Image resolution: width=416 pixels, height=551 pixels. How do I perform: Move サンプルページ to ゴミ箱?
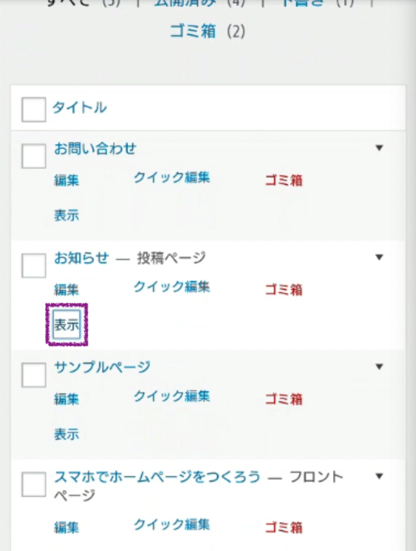[x=284, y=399]
